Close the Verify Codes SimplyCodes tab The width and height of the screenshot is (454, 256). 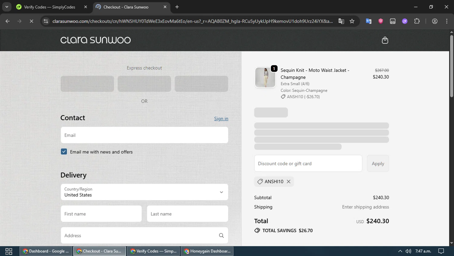(86, 7)
